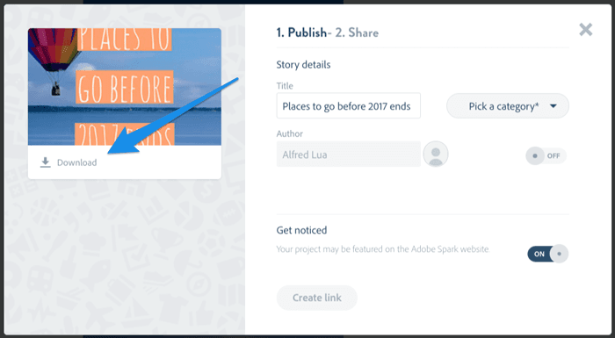Viewport: 615px width, 338px height.
Task: Click the author profile avatar icon
Action: (x=436, y=155)
